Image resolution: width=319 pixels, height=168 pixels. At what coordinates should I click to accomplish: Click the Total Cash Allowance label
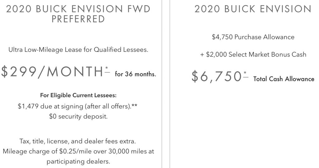coord(284,79)
